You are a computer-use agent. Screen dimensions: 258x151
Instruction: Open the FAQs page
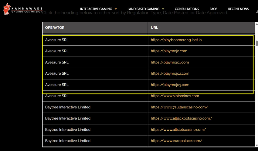click(x=213, y=9)
